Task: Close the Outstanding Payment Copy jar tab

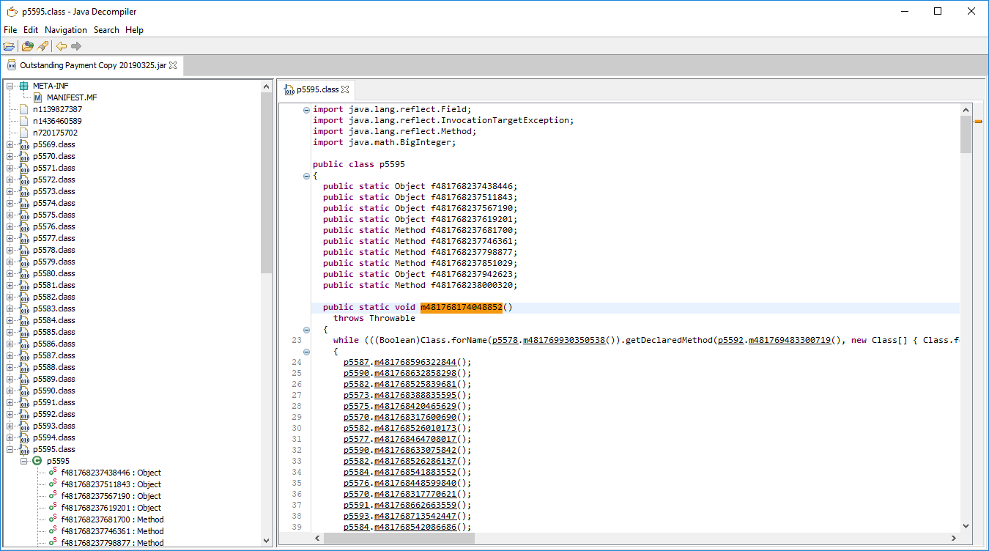Action: [x=173, y=65]
